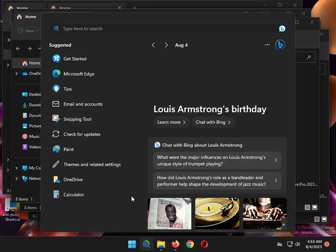Select the Home tab in File Explorer
This screenshot has height=252, width=336.
click(27, 17)
